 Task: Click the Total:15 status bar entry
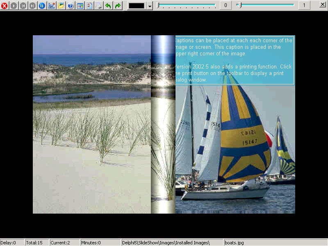[37, 243]
